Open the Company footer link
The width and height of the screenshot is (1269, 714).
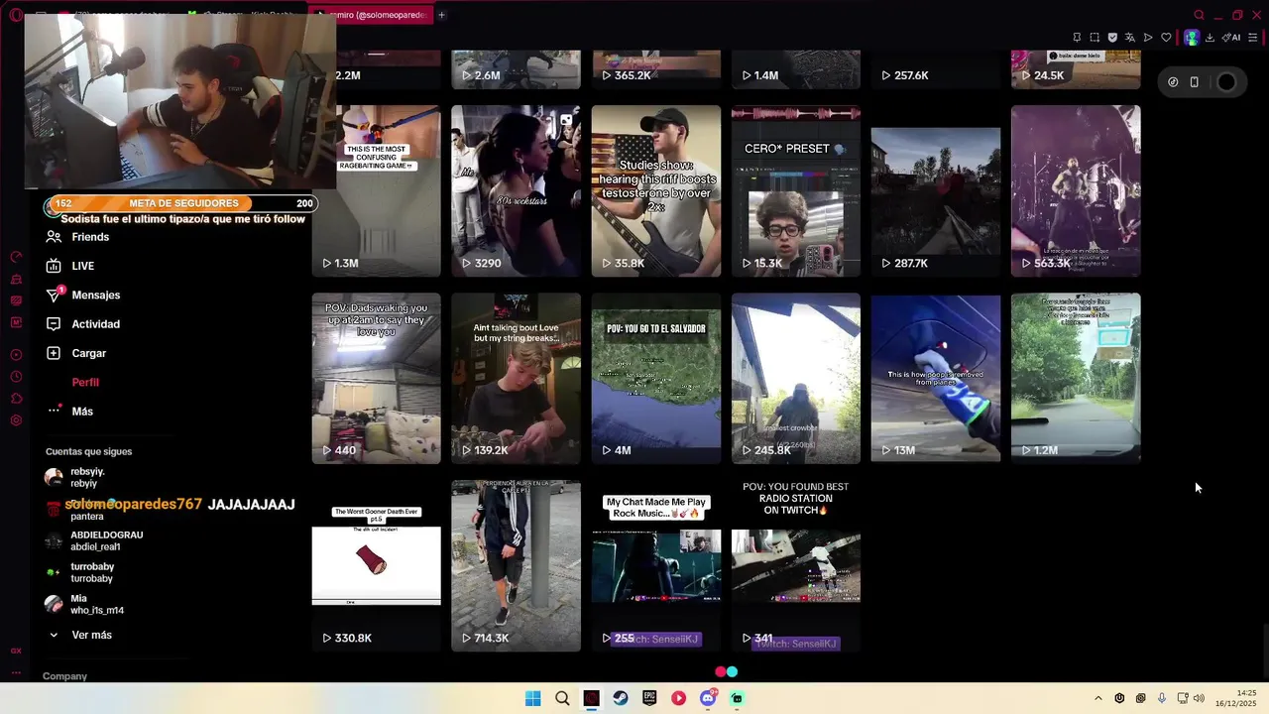(64, 676)
